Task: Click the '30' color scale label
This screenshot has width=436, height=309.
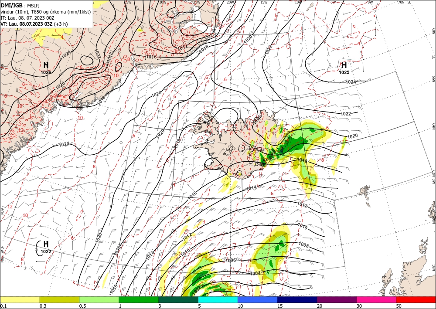Action: point(359,306)
